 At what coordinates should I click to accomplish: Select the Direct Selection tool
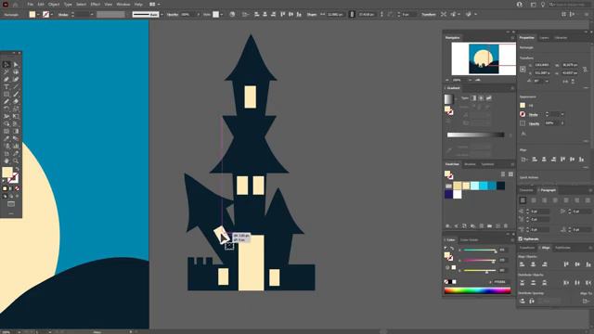tap(16, 64)
